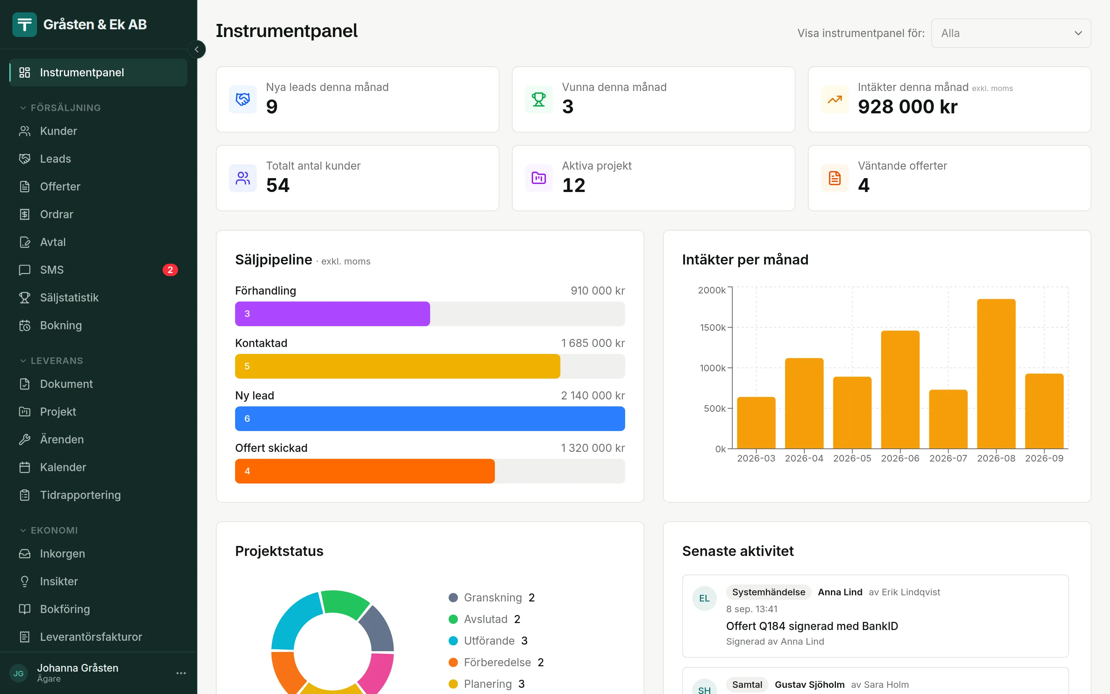Open the Väntande offerter card
1110x694 pixels.
click(x=949, y=178)
